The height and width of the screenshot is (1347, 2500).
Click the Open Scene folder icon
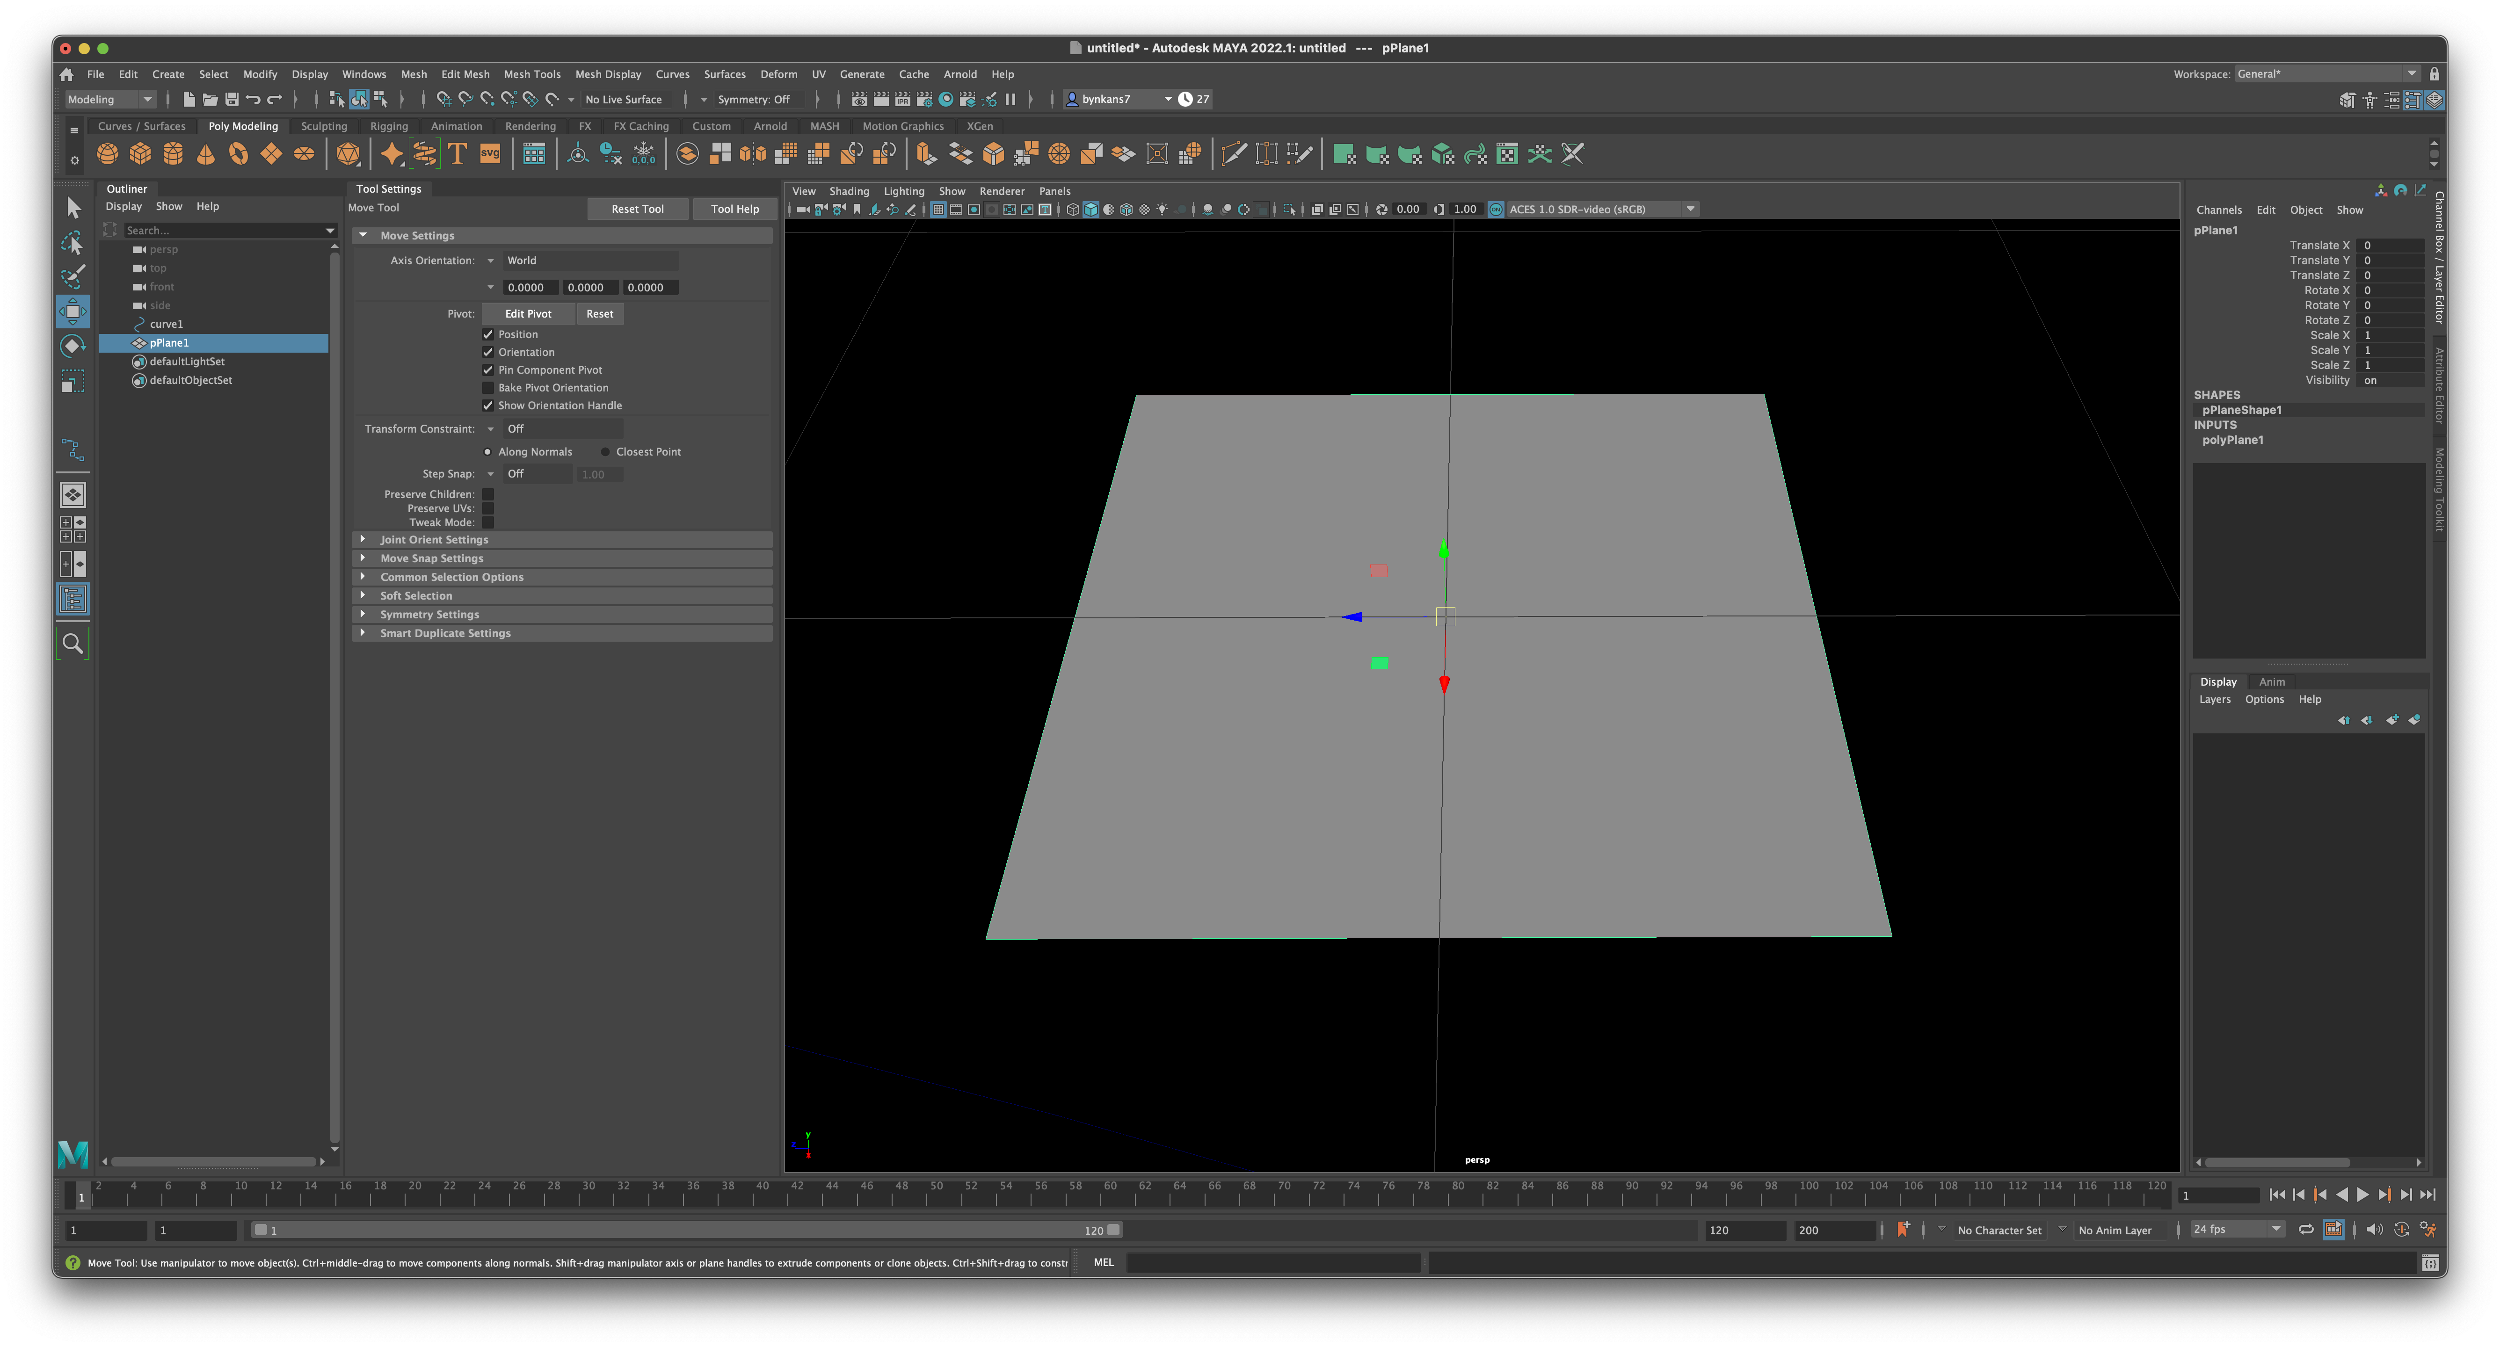coord(210,99)
